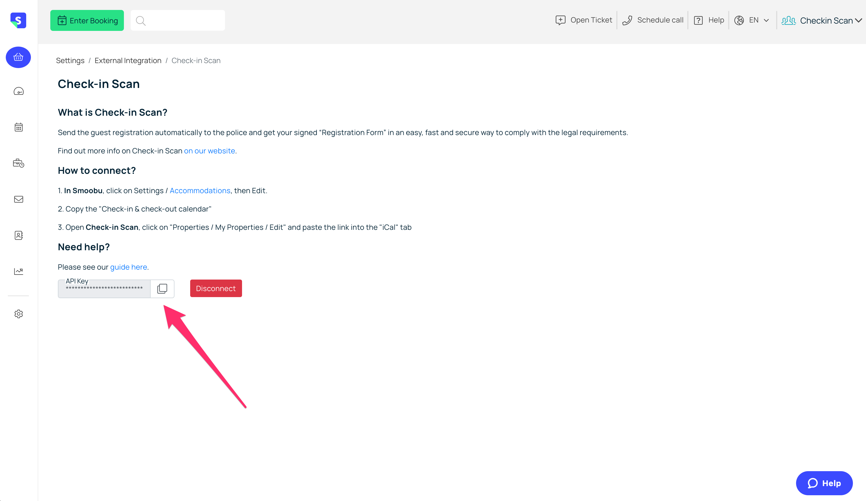The width and height of the screenshot is (866, 501).
Task: Copy the API key with copy icon
Action: point(162,288)
